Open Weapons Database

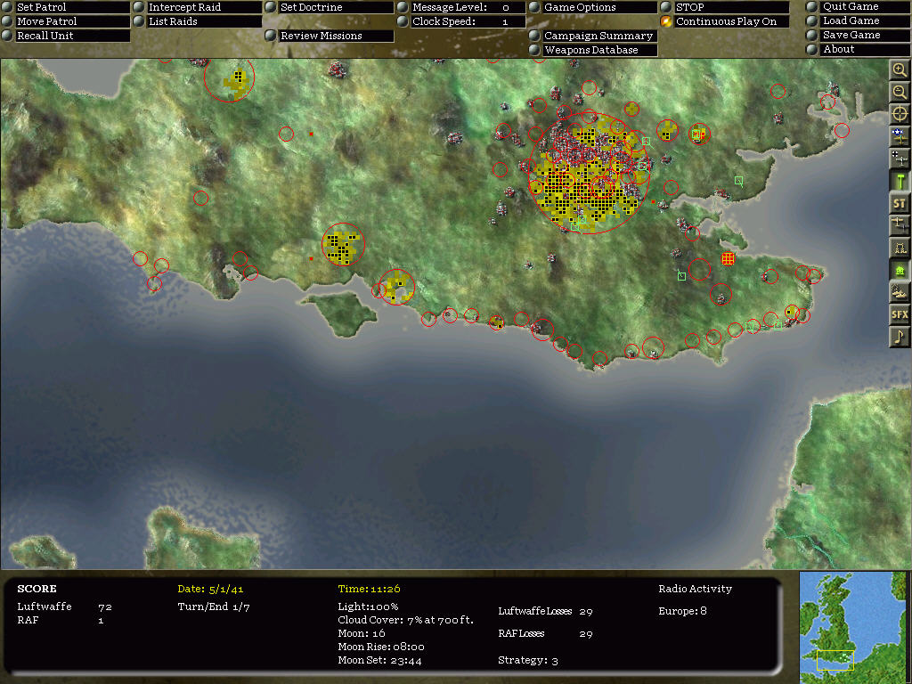coord(593,50)
